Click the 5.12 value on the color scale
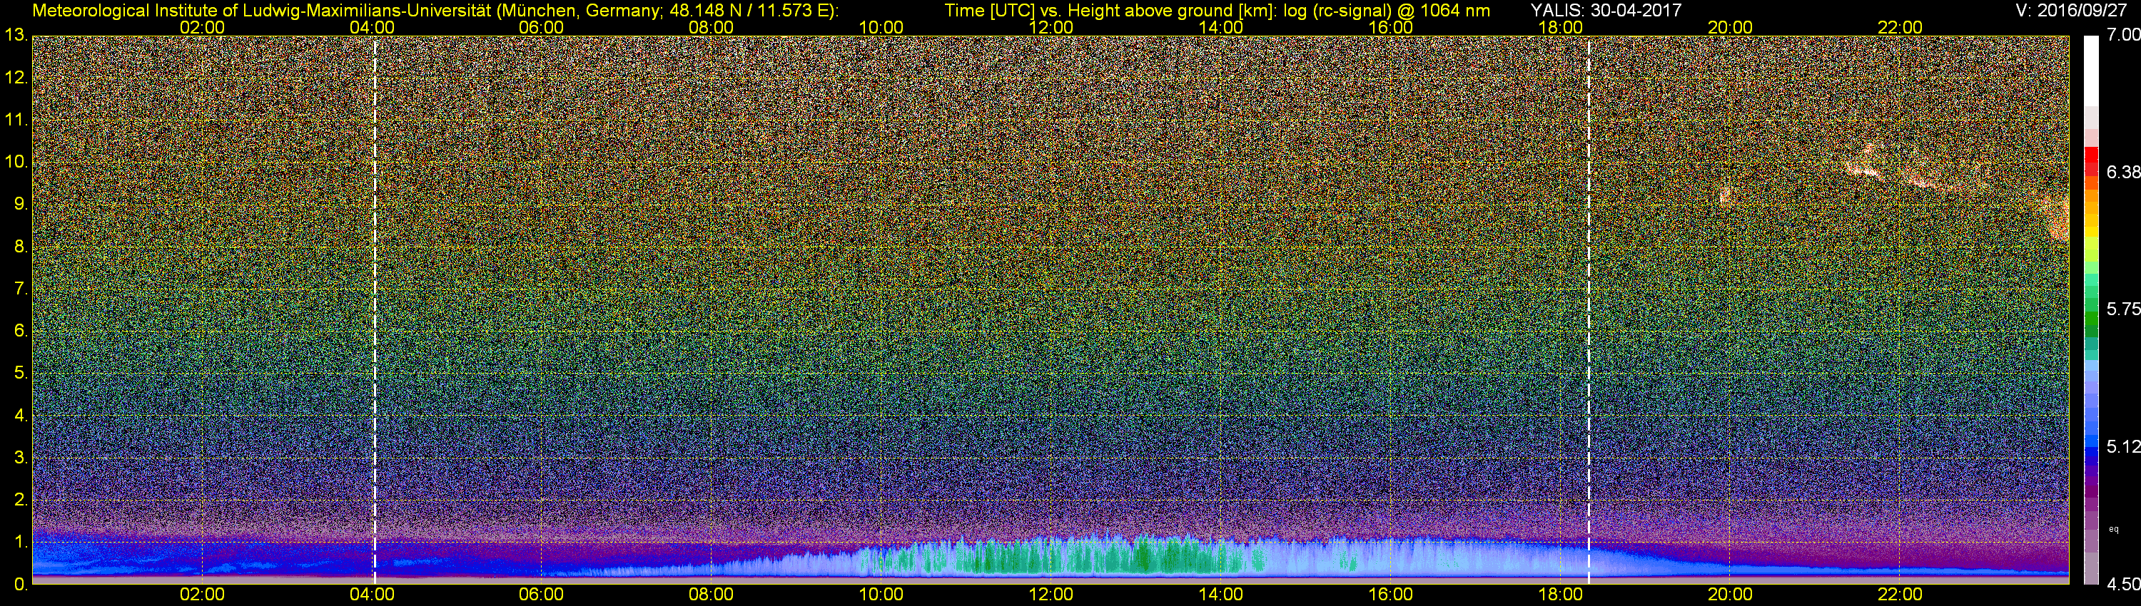 point(2124,446)
